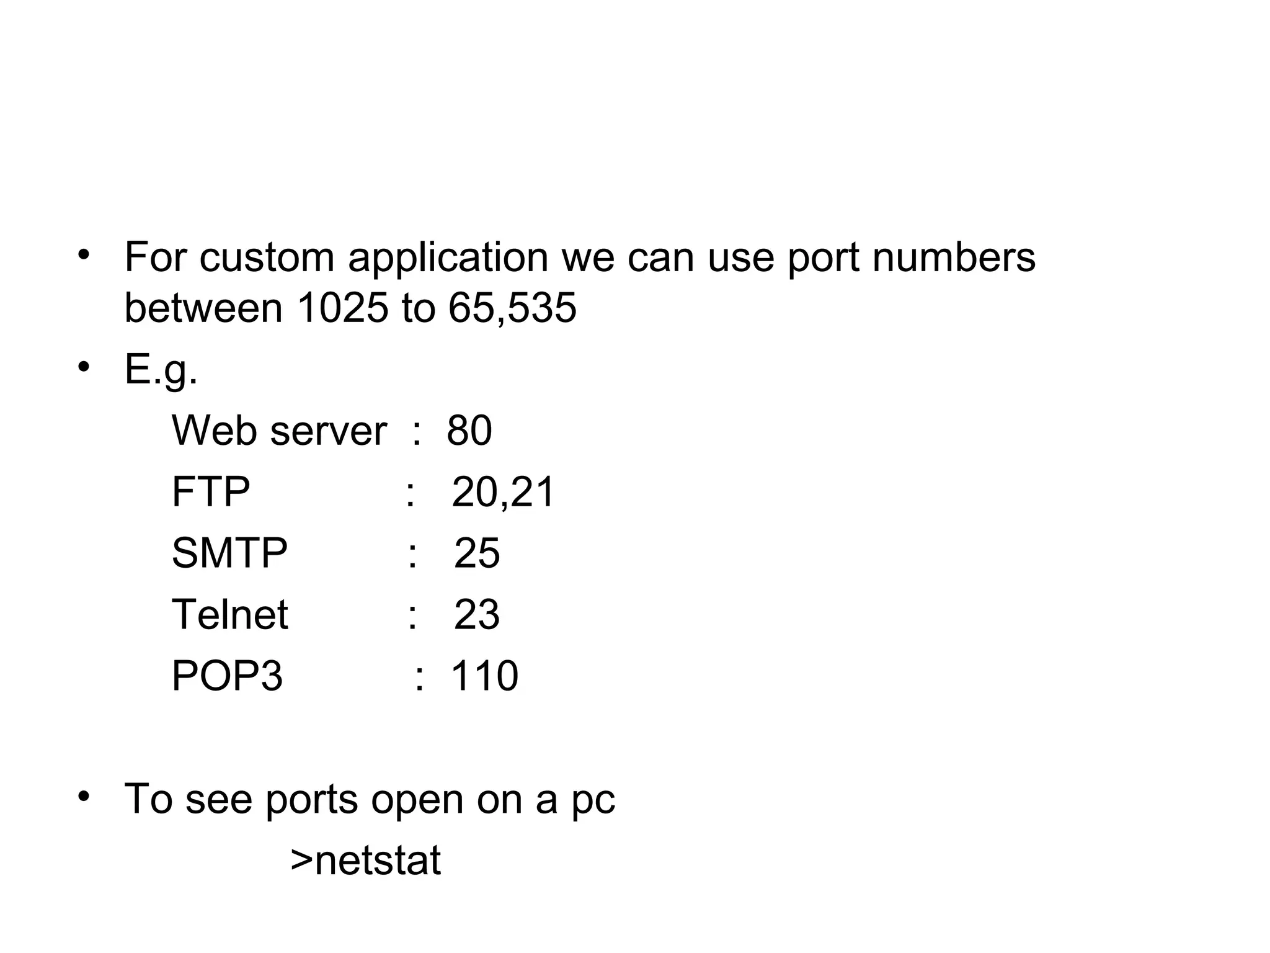Screen dimensions: 1270x953
Task: Click the bullet point before 'For custom'
Action: point(84,255)
